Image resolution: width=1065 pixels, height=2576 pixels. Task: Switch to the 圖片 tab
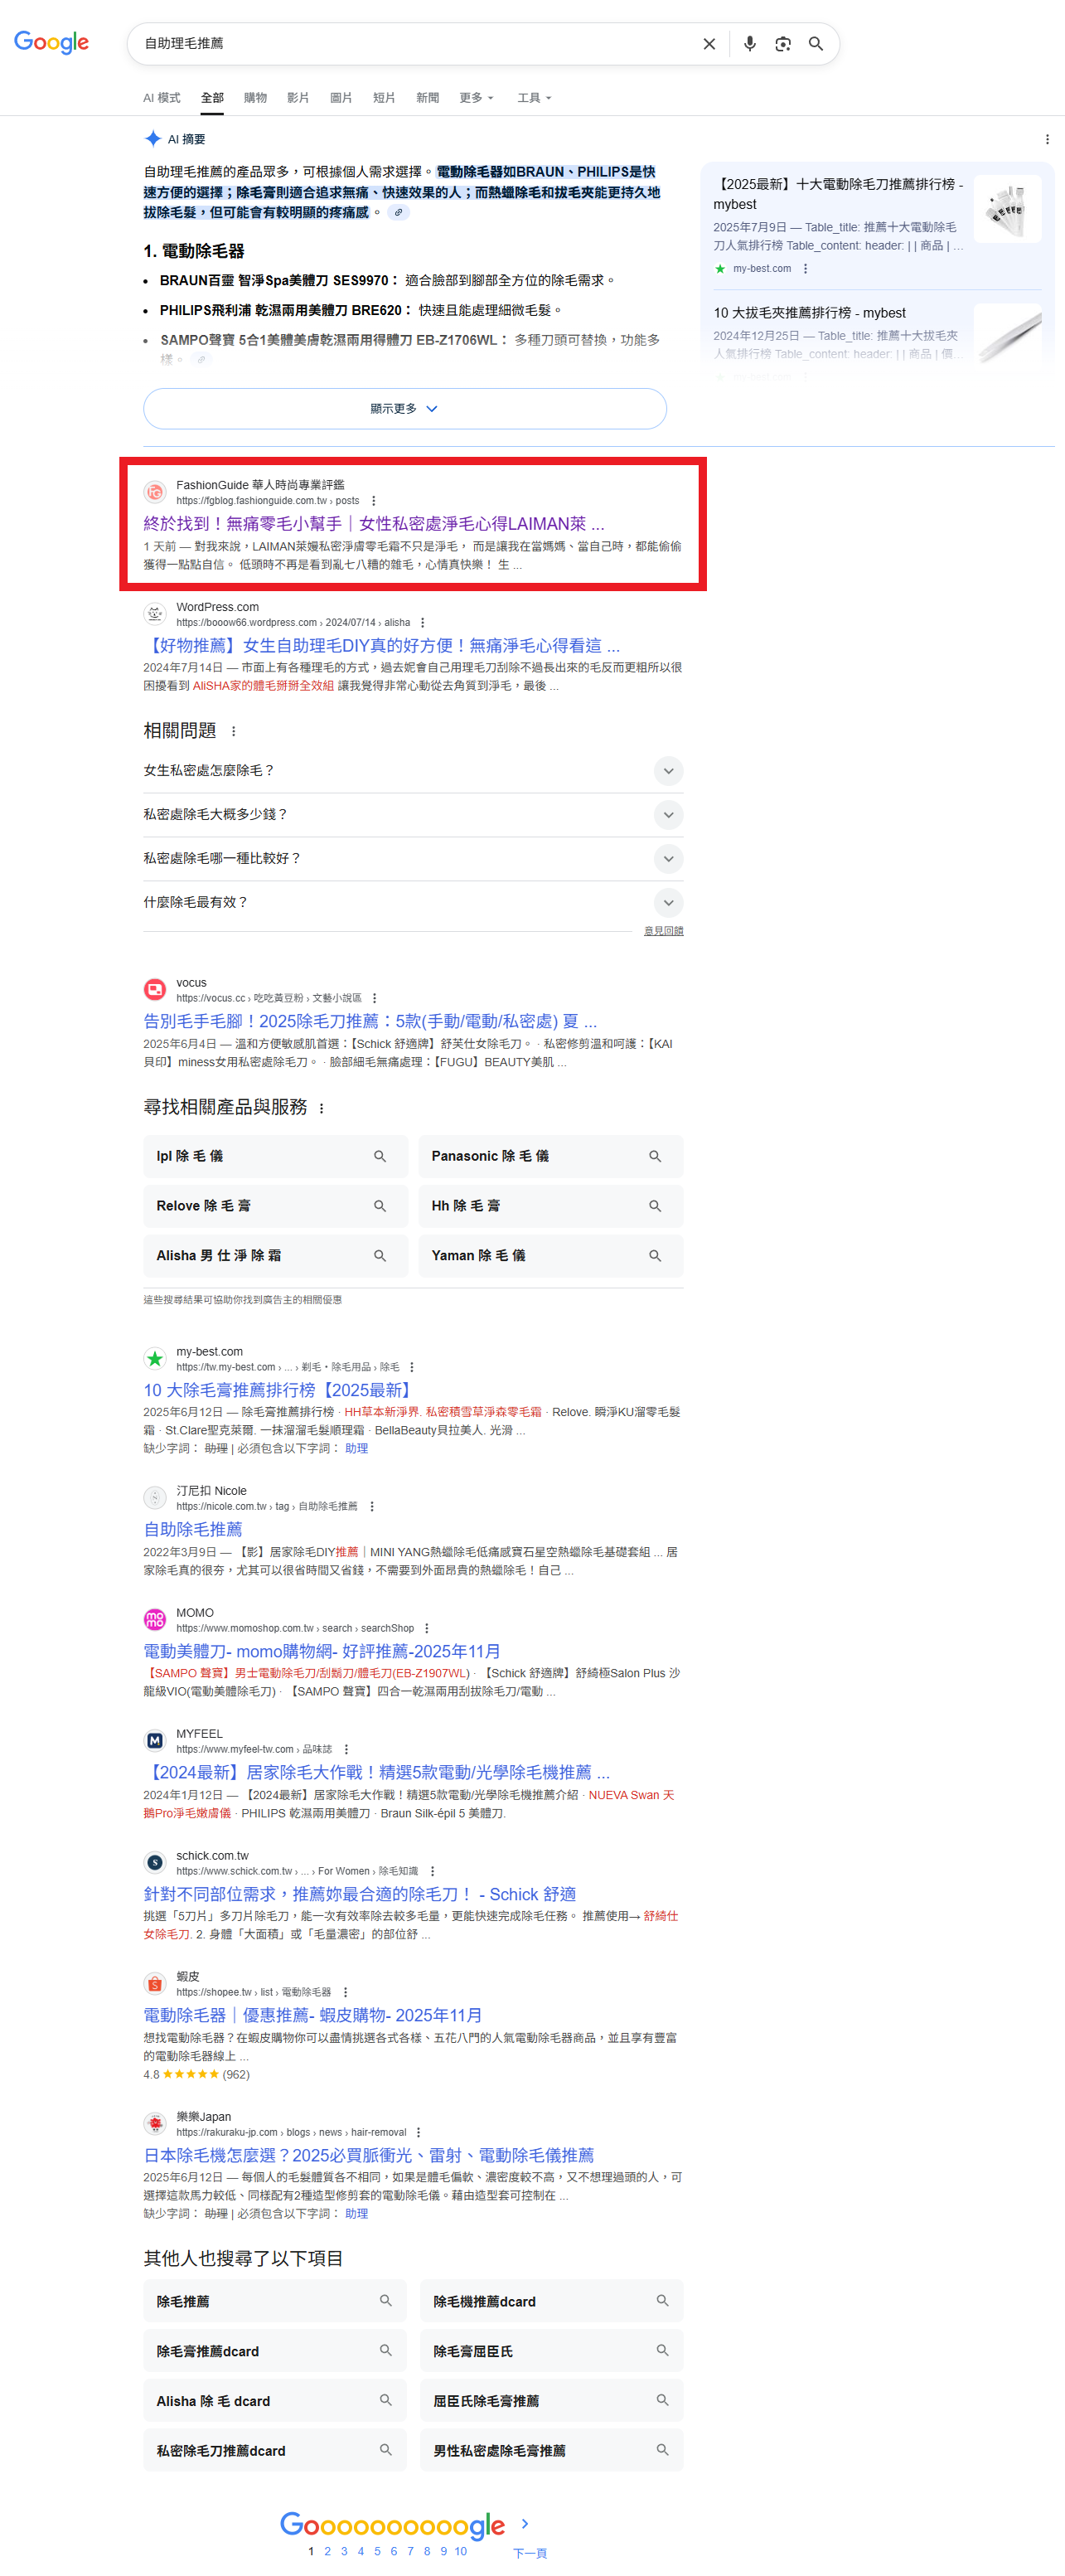pos(341,98)
